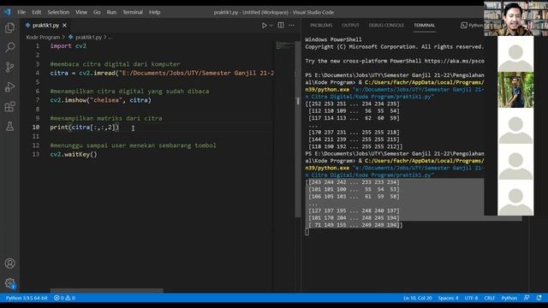Open the Search view in activity bar
Viewport: 548px width, 308px height.
pyautogui.click(x=9, y=47)
